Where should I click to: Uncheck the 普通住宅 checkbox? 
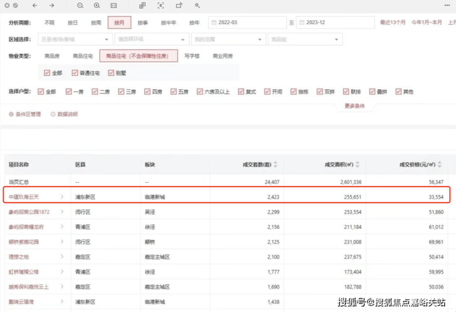tap(75, 73)
